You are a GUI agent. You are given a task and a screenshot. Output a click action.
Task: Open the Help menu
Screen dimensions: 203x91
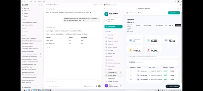tap(44, 2)
